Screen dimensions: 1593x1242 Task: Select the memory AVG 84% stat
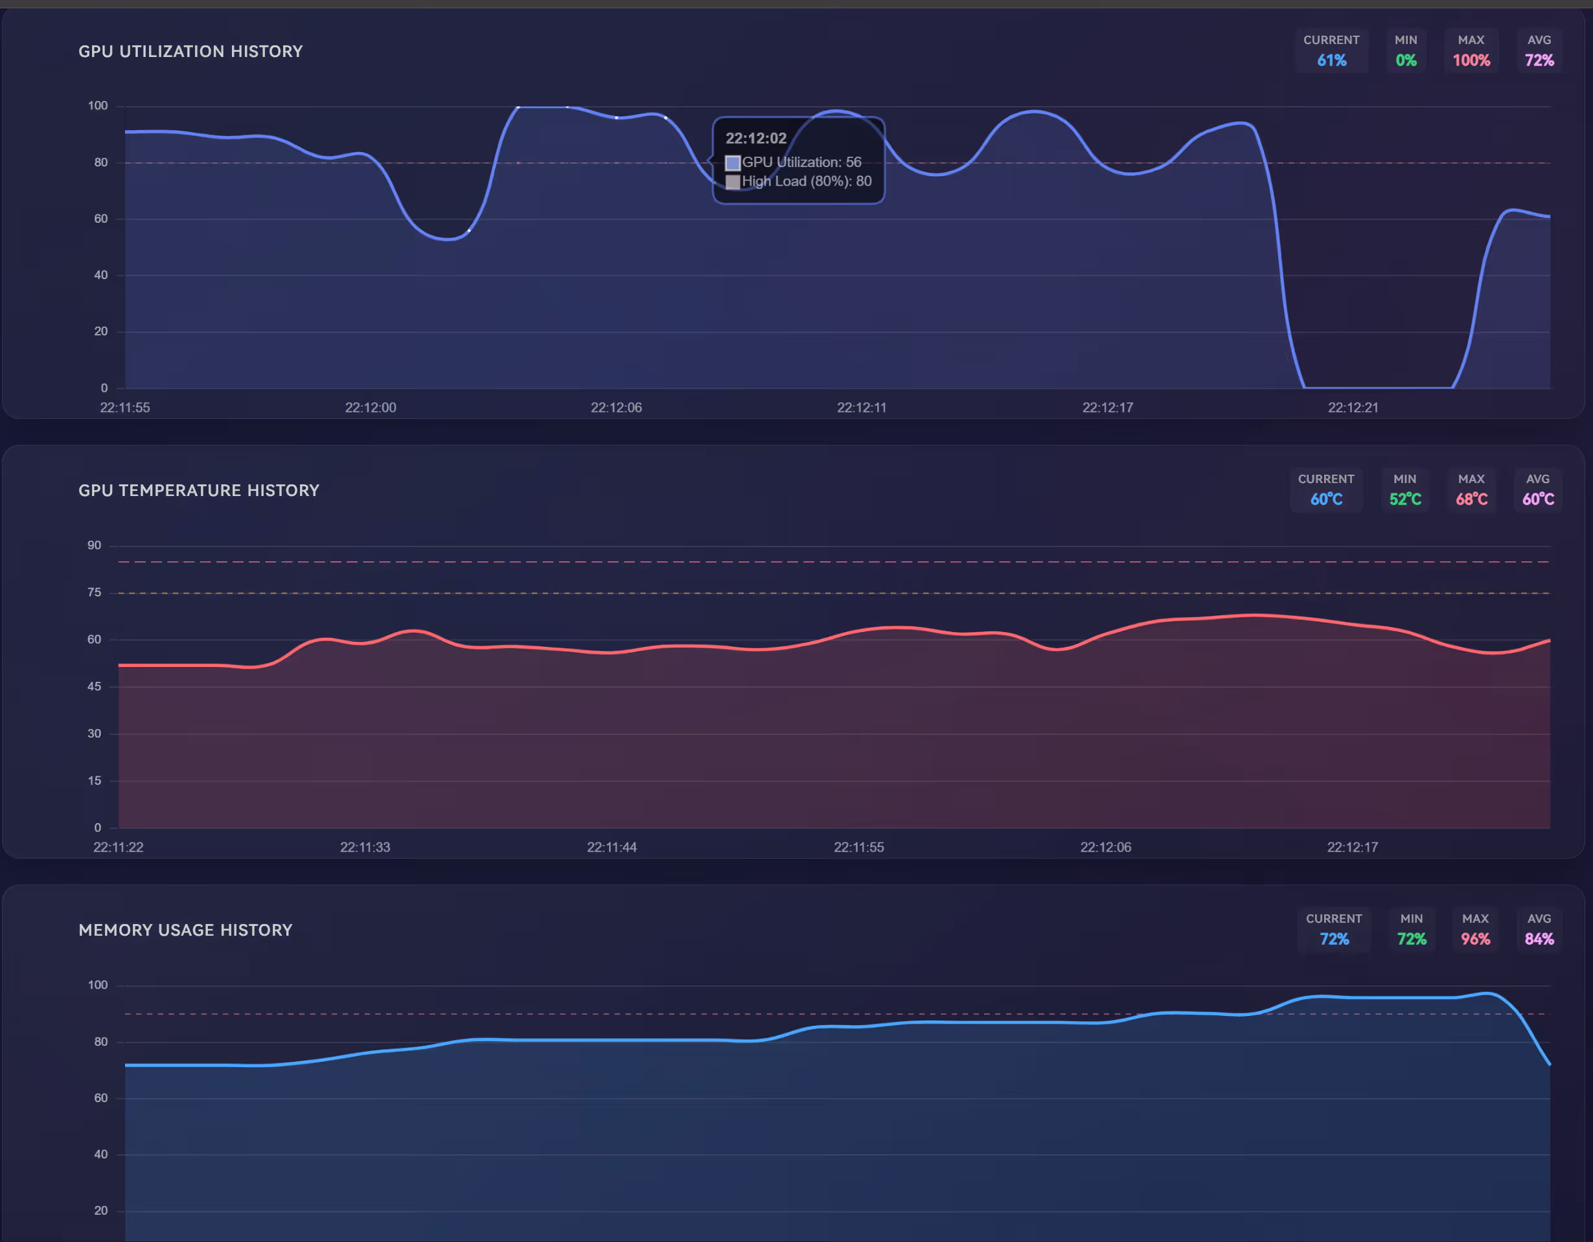(x=1539, y=929)
